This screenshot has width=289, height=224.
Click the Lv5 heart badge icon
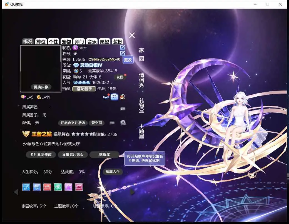coord(23,97)
